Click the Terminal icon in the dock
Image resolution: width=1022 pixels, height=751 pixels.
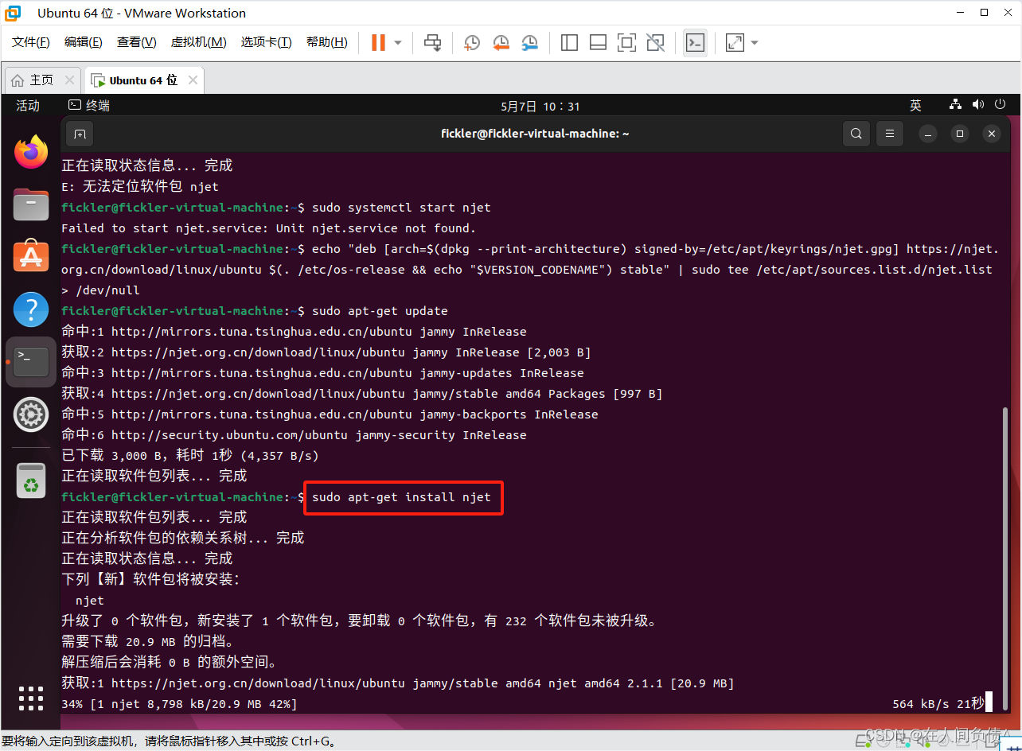tap(31, 361)
